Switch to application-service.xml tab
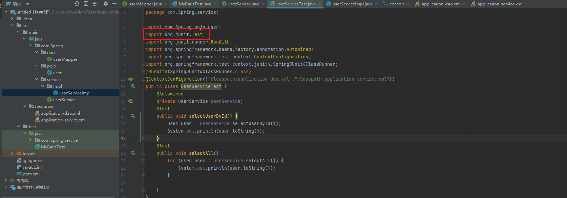Viewport: 567px width, 198px height. click(x=500, y=4)
